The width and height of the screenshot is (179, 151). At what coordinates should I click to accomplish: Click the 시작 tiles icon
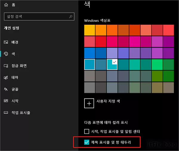tap(6, 101)
